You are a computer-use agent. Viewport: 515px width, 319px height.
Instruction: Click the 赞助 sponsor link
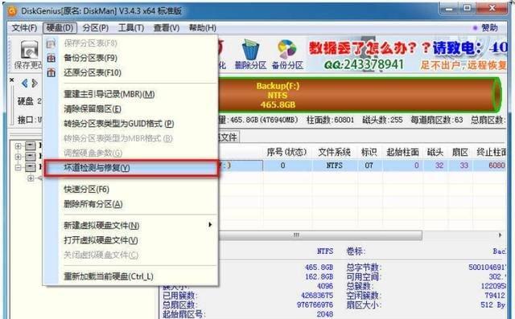[x=489, y=28]
